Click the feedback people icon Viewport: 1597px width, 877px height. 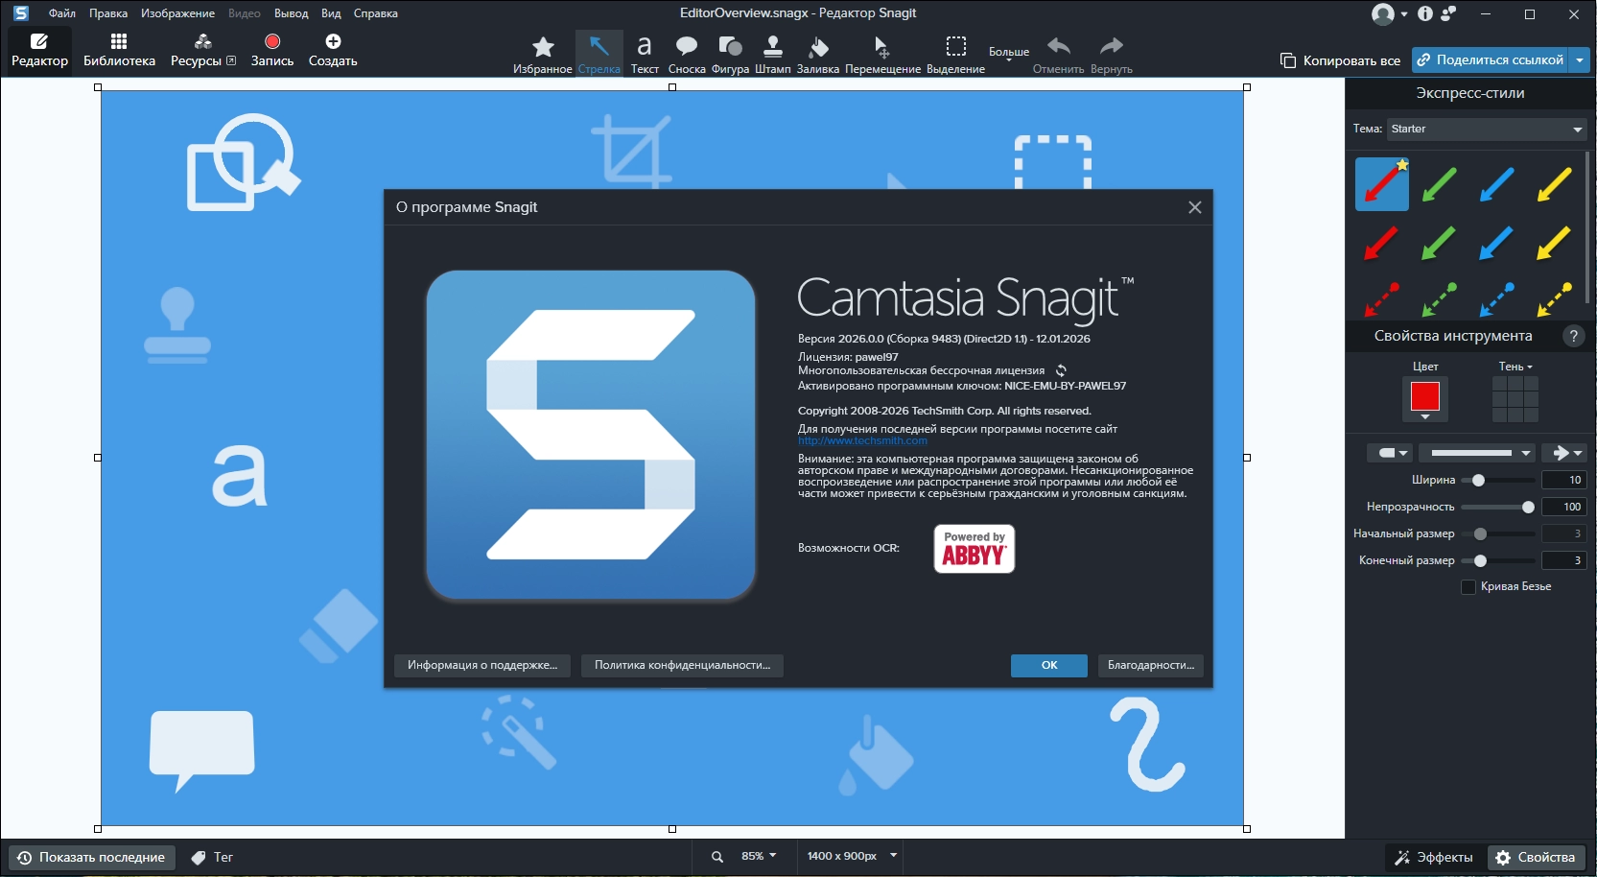coord(1448,13)
